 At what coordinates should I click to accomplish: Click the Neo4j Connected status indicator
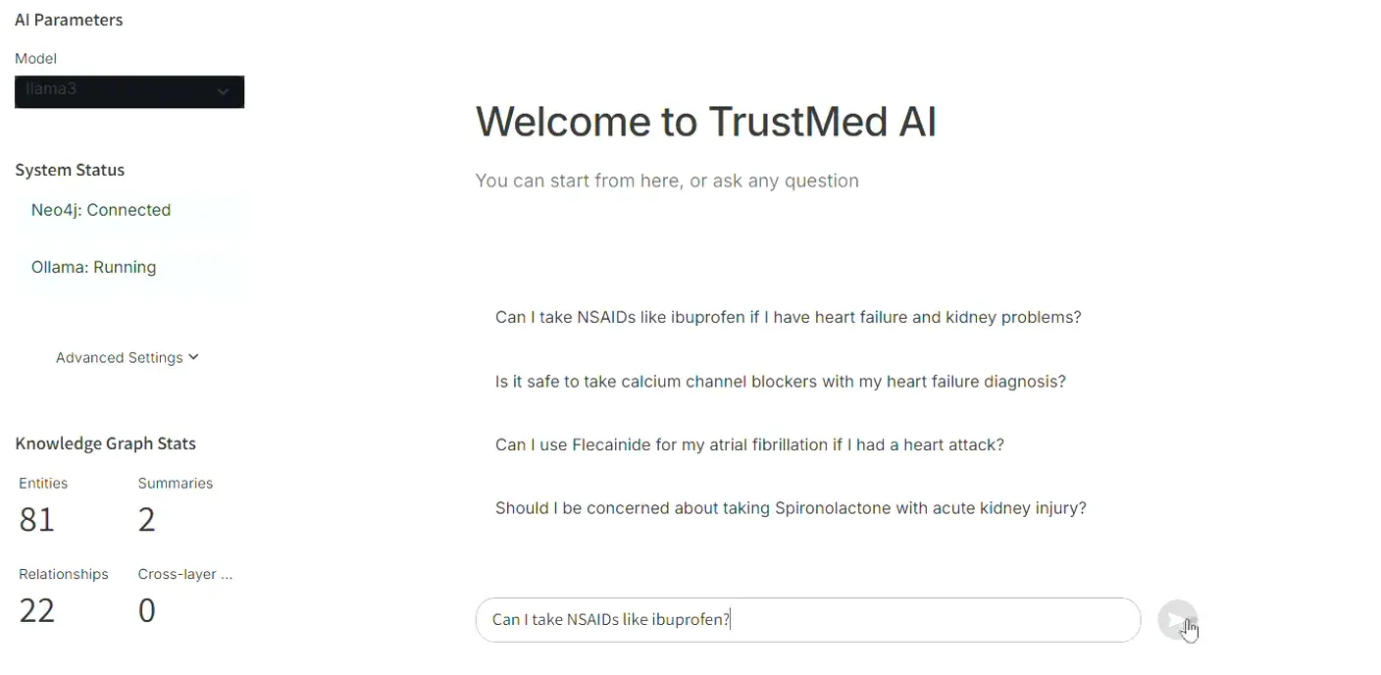[x=100, y=210]
